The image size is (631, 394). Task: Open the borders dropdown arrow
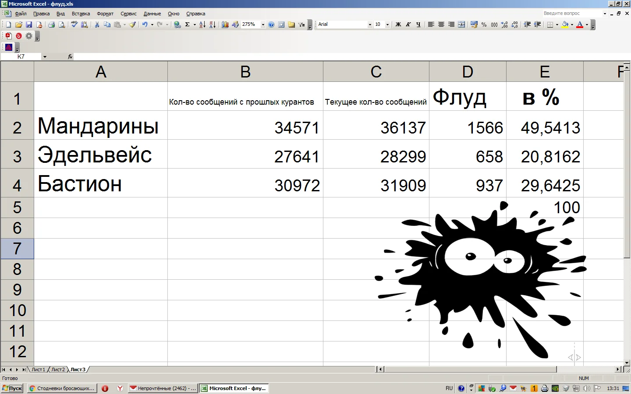click(557, 25)
